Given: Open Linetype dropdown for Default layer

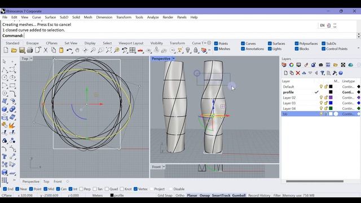Looking at the screenshot, I should tap(348, 87).
